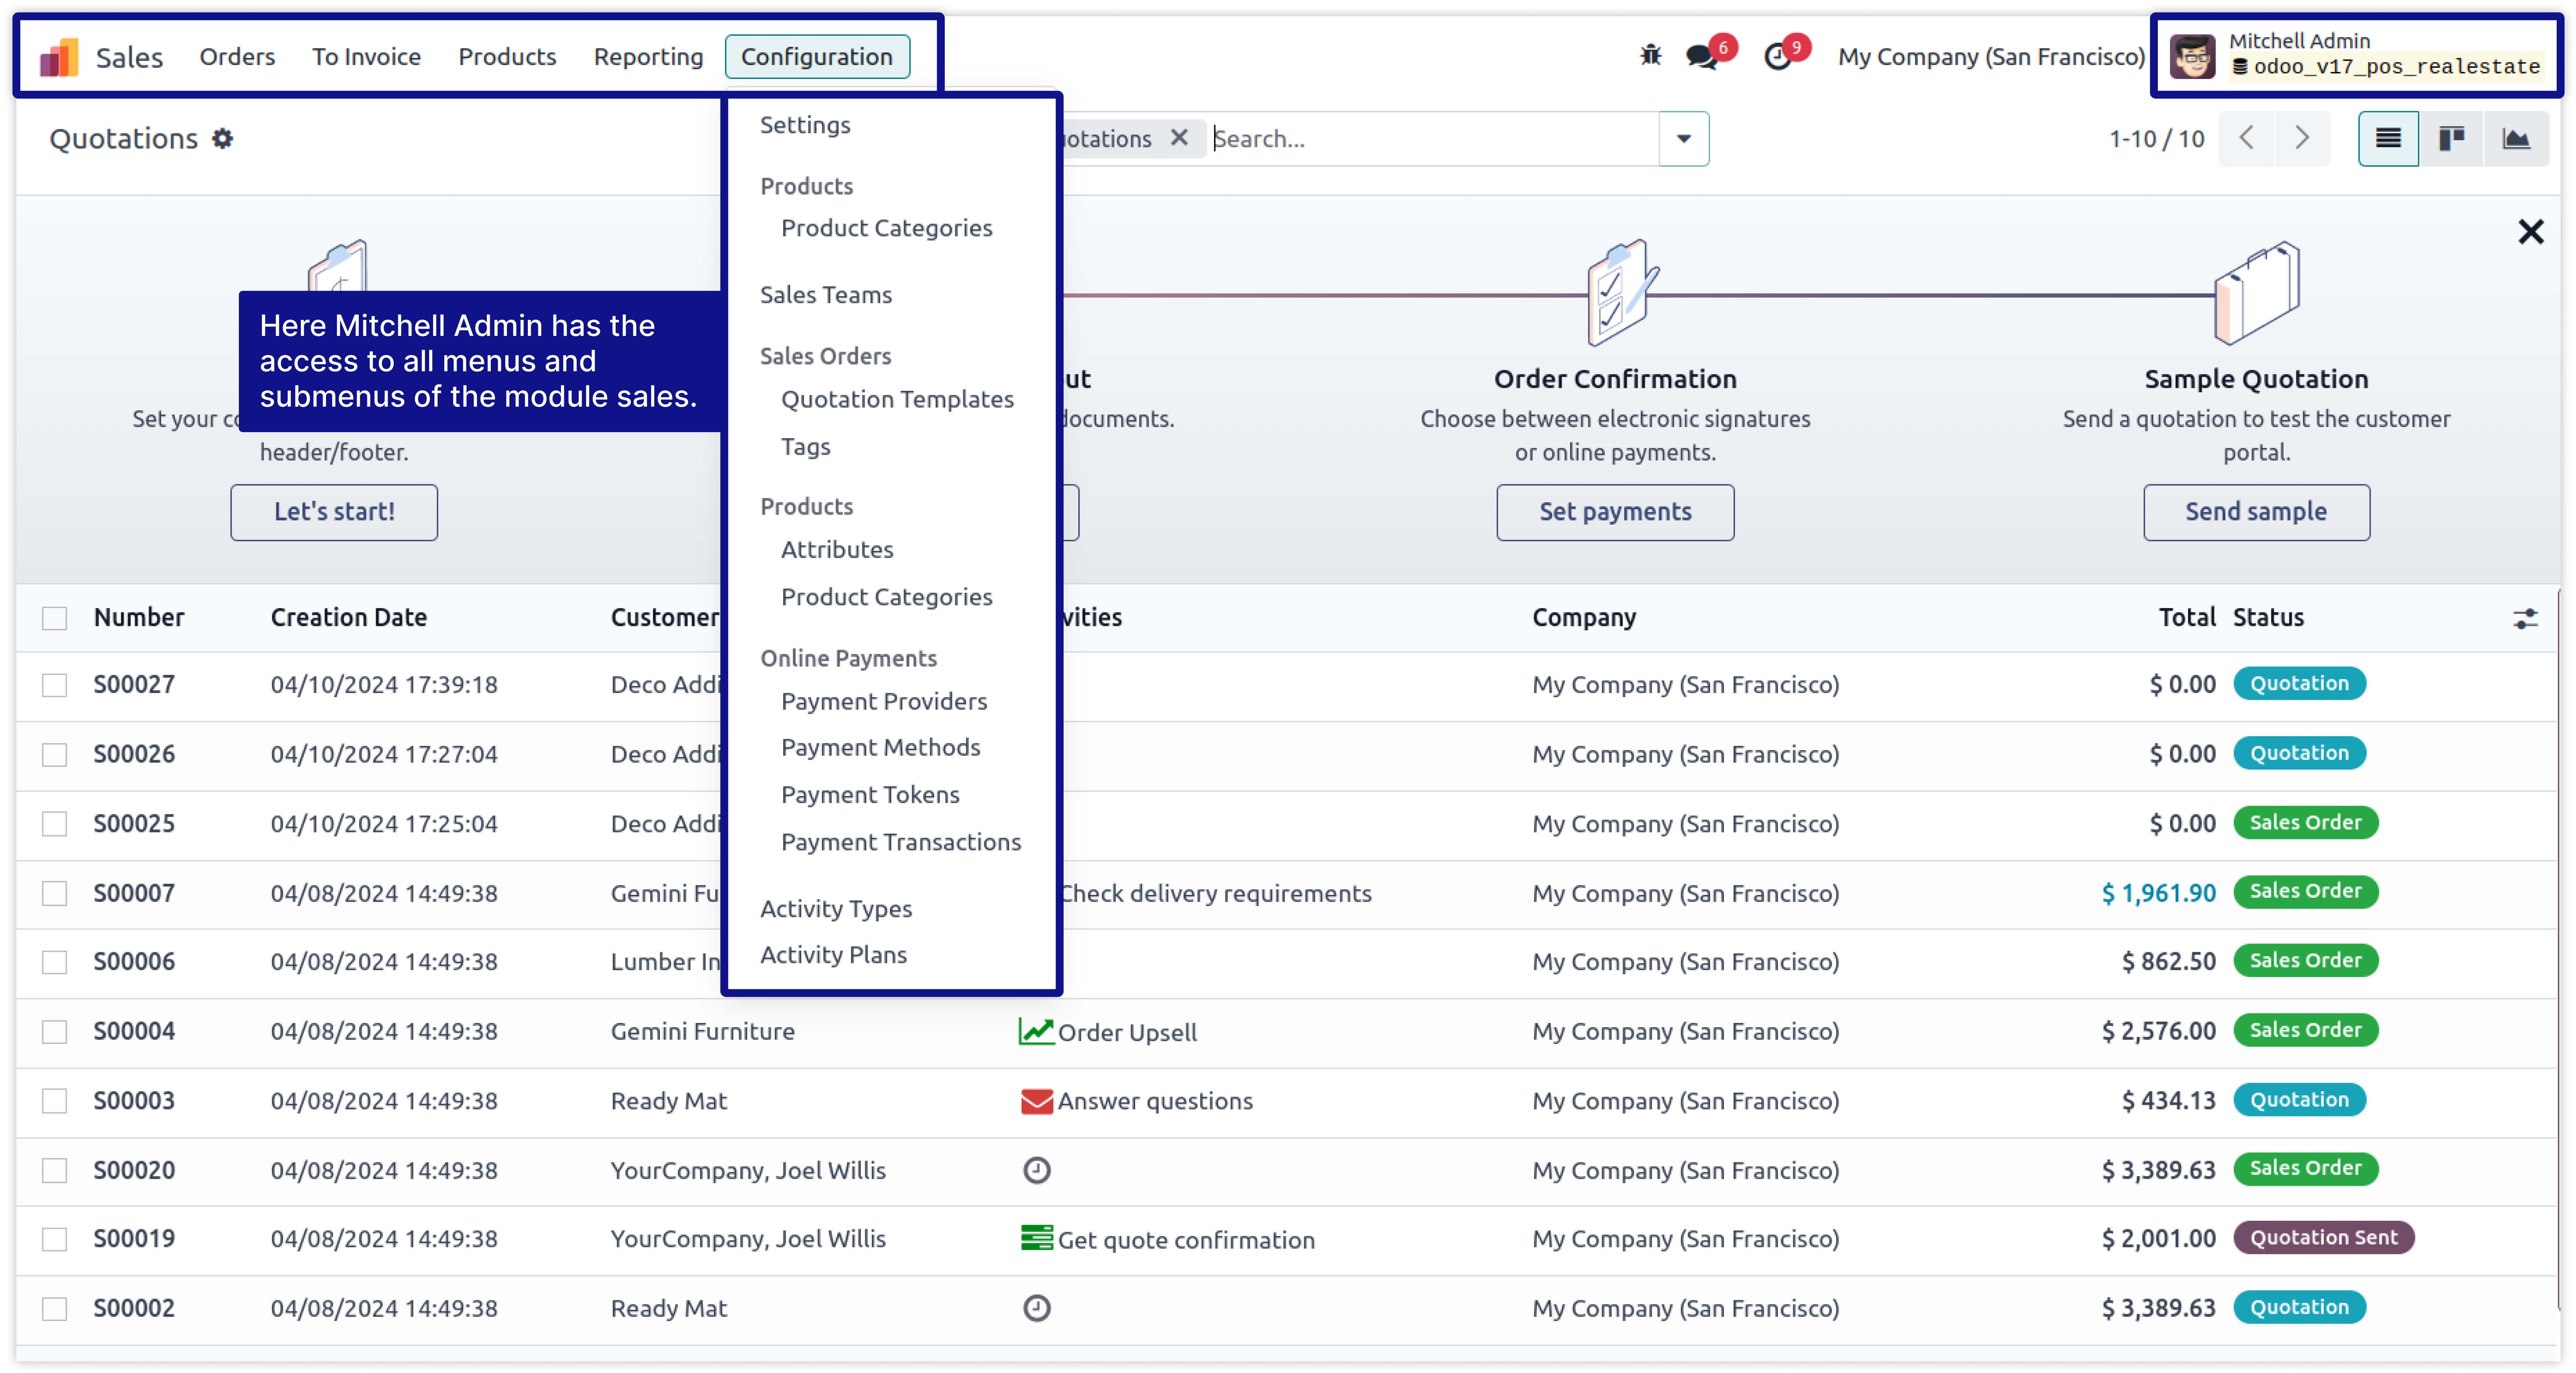The height and width of the screenshot is (1373, 2576).
Task: Click the gear icon next to Quotations
Action: [222, 139]
